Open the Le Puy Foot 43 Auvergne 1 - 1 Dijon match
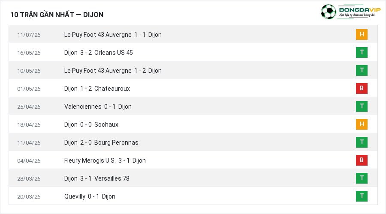386x214 pixels. (113, 35)
